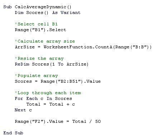Click on WorksheetFunction.CountA call
The width and height of the screenshot is (160, 135).
pyautogui.click(x=78, y=47)
